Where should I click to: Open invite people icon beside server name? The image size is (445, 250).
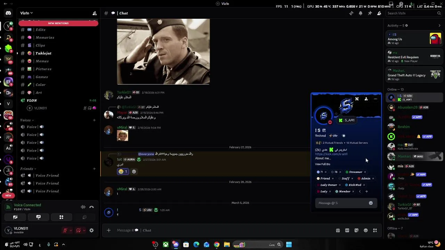[x=95, y=13]
